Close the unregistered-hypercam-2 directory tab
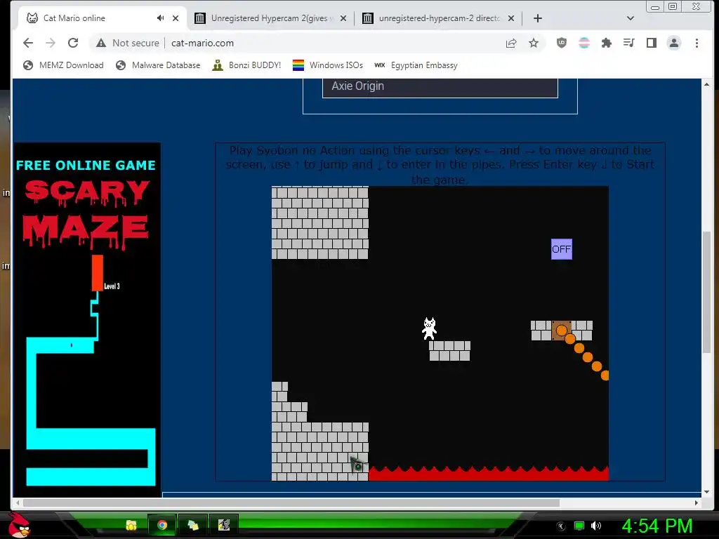The height and width of the screenshot is (539, 719). pos(511,18)
